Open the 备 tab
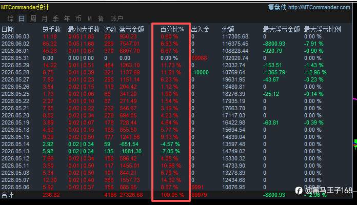The width and height of the screenshot is (357, 205). coord(101,18)
